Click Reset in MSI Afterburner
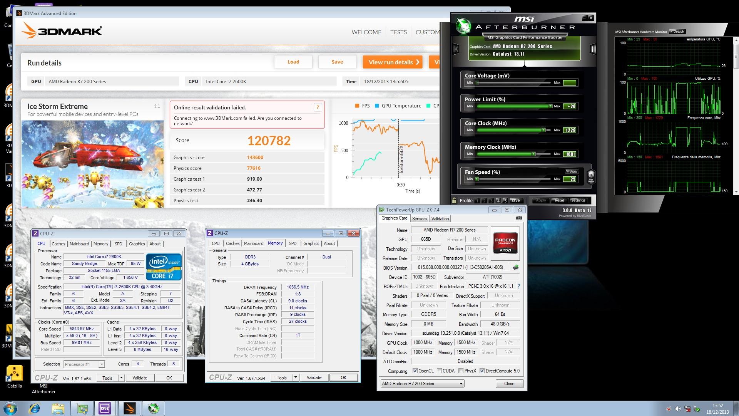 click(x=559, y=200)
